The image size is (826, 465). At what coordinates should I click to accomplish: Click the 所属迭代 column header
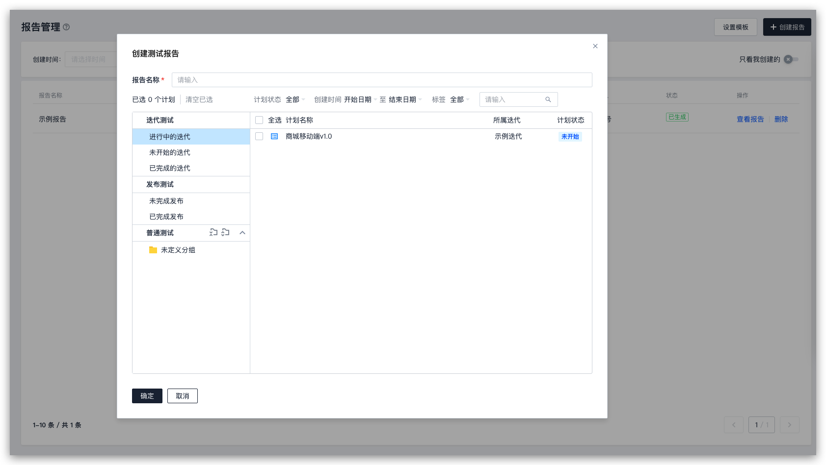[x=507, y=120]
